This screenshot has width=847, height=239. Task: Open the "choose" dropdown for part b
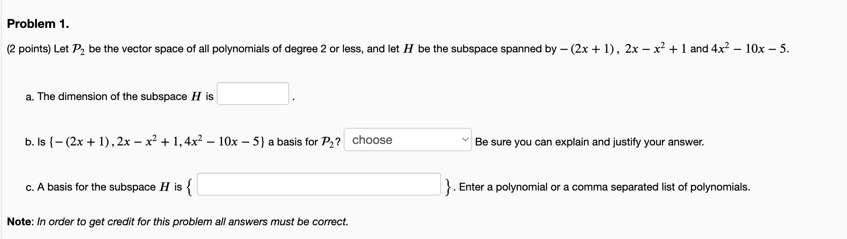pos(407,140)
